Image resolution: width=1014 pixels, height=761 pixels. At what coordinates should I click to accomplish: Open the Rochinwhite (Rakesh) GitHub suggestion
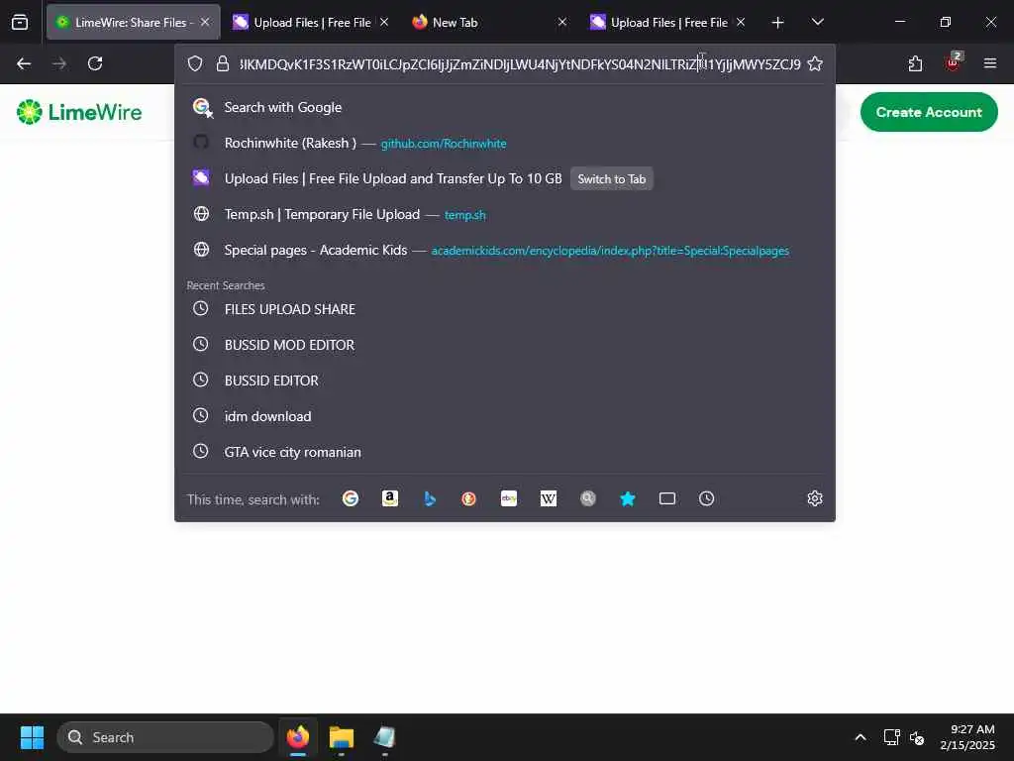pyautogui.click(x=504, y=143)
